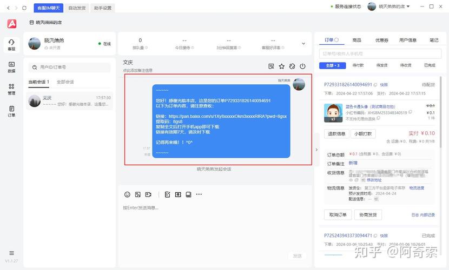This screenshot has width=449, height=270.
Task: Collapse the right panel using the arrow handle
Action: [x=317, y=150]
